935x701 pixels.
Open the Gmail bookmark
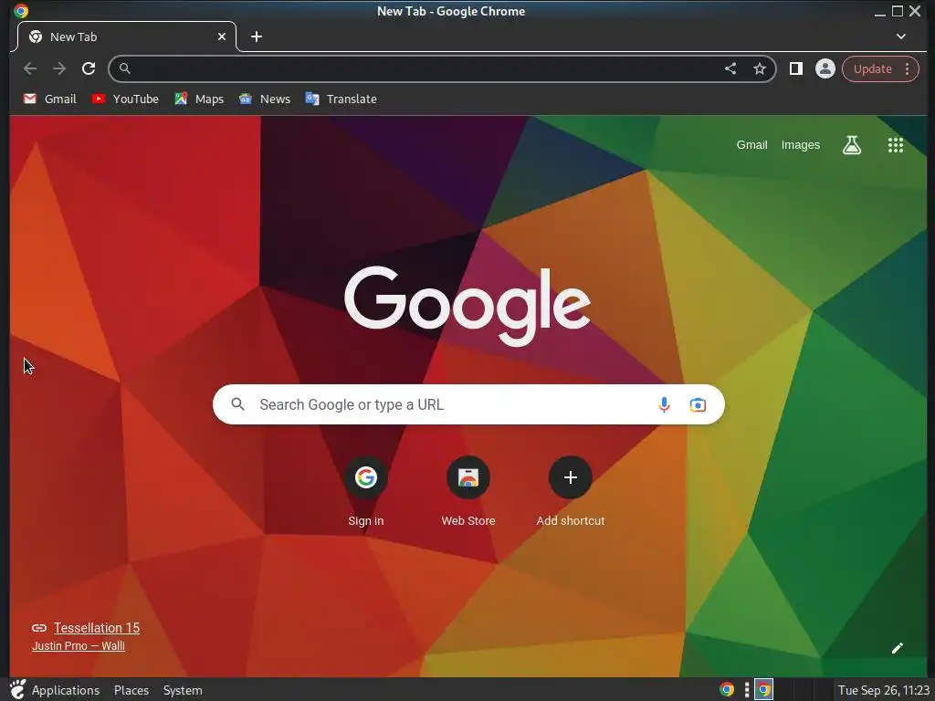[50, 99]
